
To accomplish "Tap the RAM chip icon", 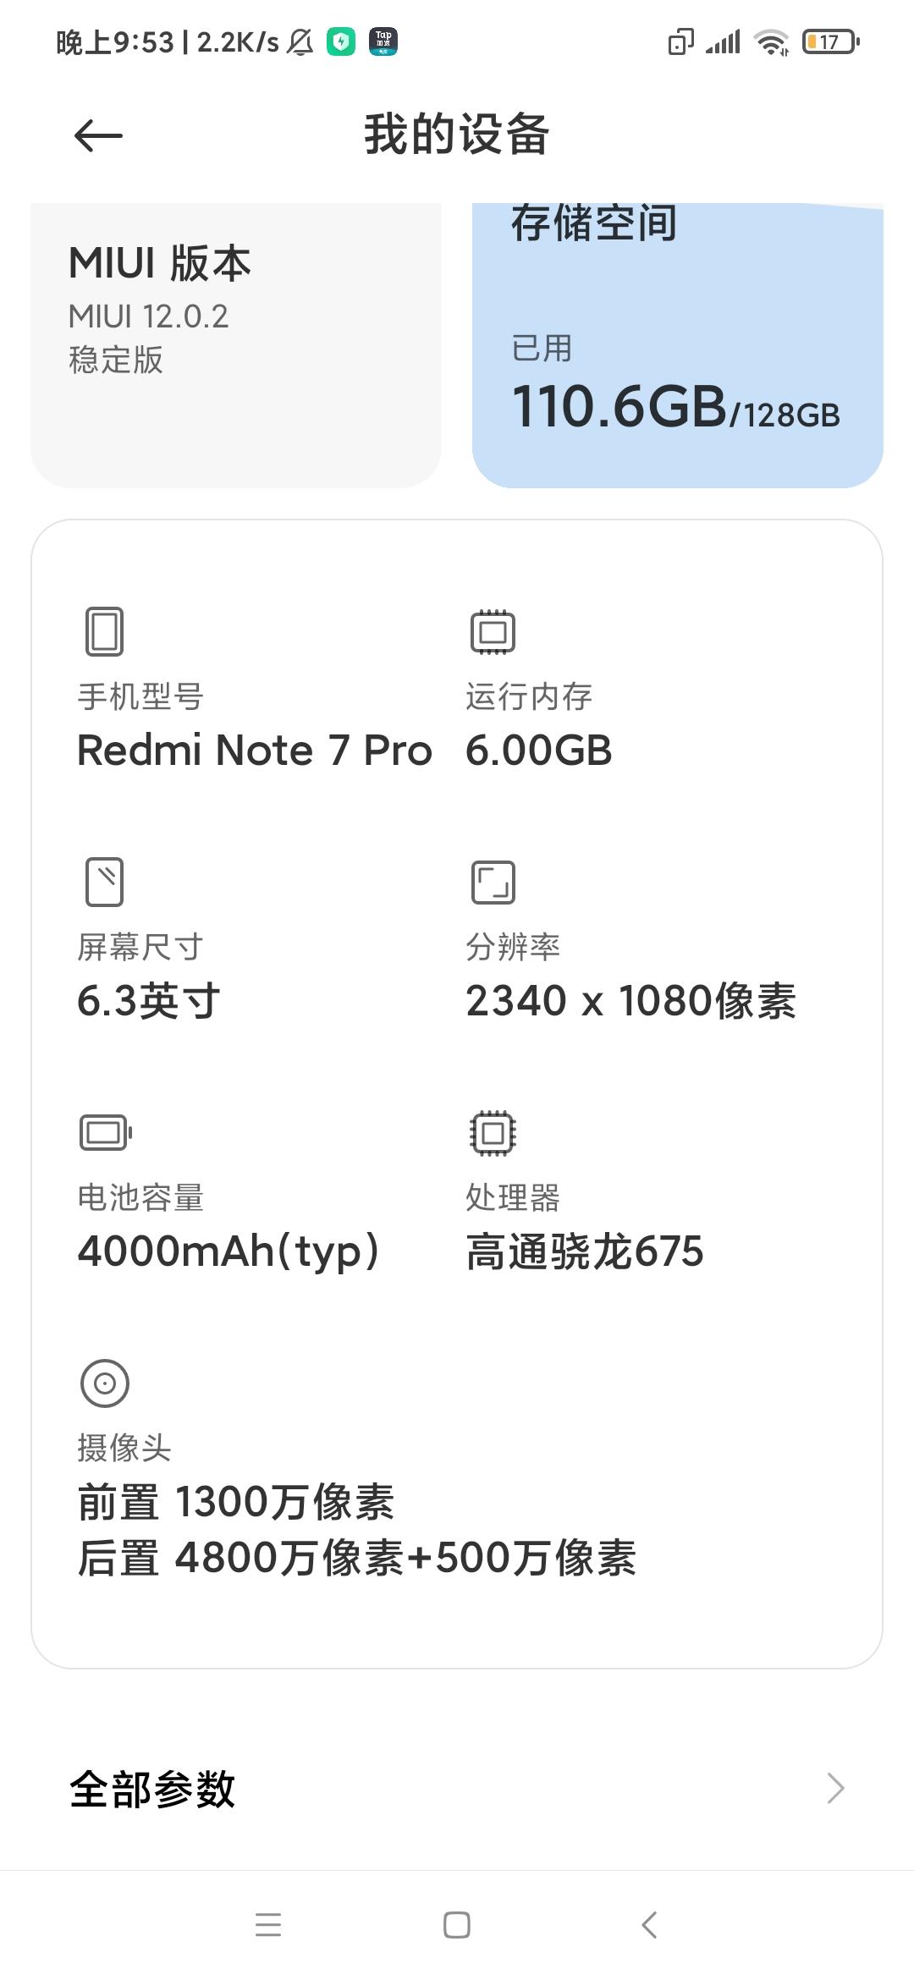I will click(x=493, y=631).
